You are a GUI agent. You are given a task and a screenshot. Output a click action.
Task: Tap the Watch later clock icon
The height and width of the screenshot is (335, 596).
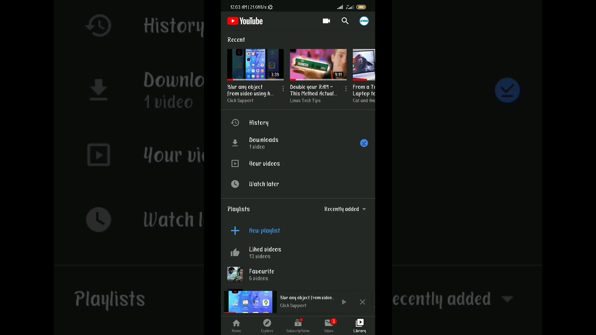click(x=235, y=184)
